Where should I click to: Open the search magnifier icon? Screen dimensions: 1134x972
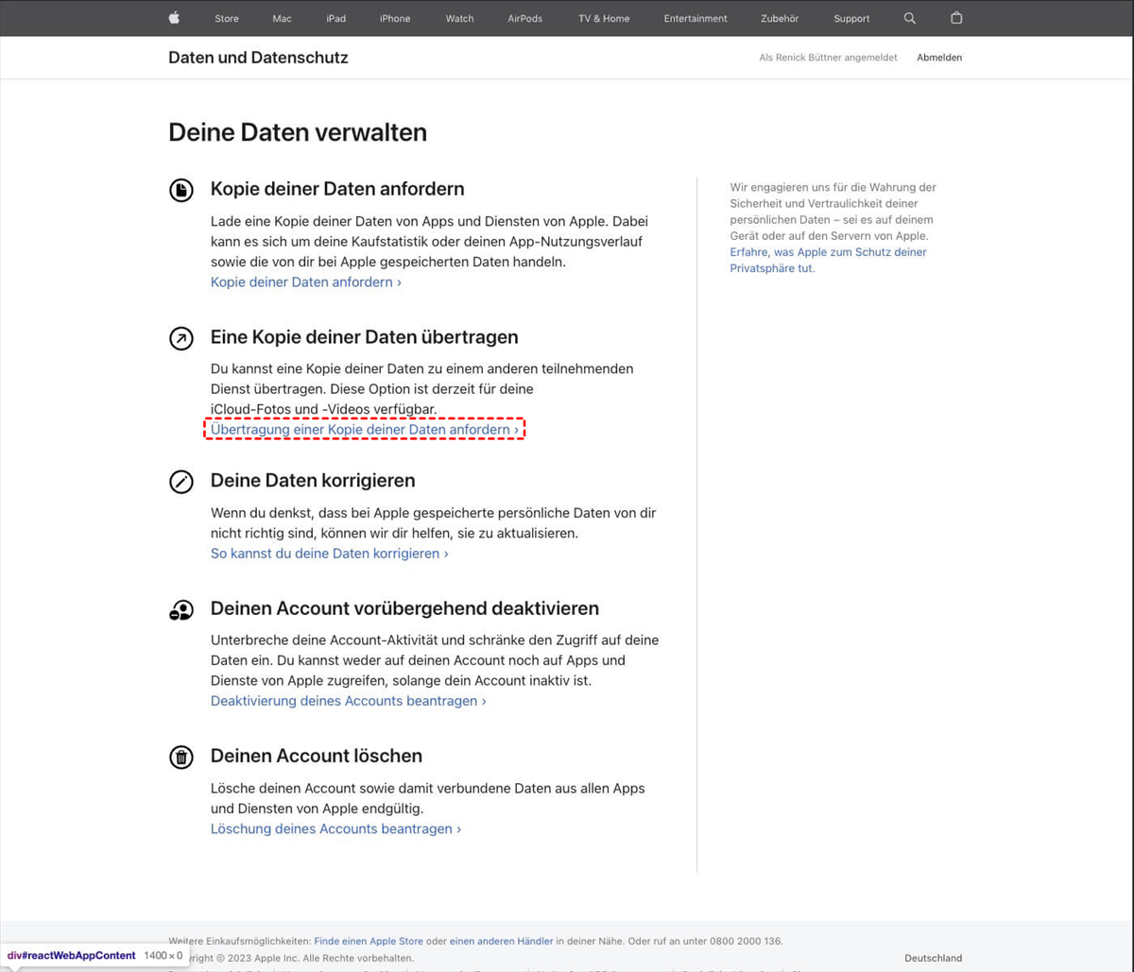[910, 18]
